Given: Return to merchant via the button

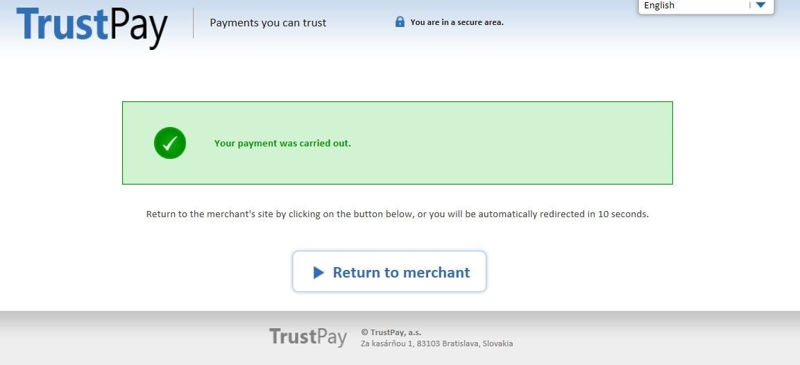Looking at the screenshot, I should pos(389,271).
